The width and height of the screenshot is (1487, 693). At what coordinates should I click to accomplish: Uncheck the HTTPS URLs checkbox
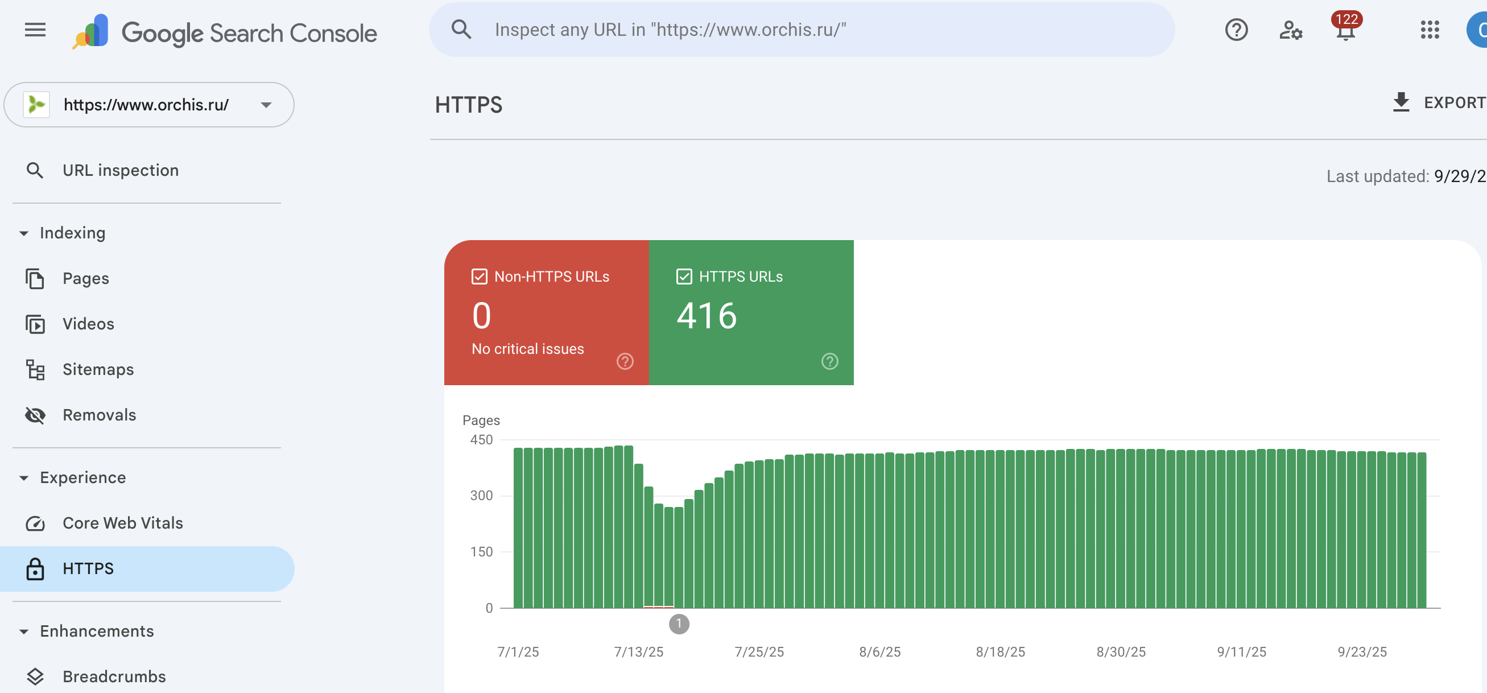[x=684, y=277]
